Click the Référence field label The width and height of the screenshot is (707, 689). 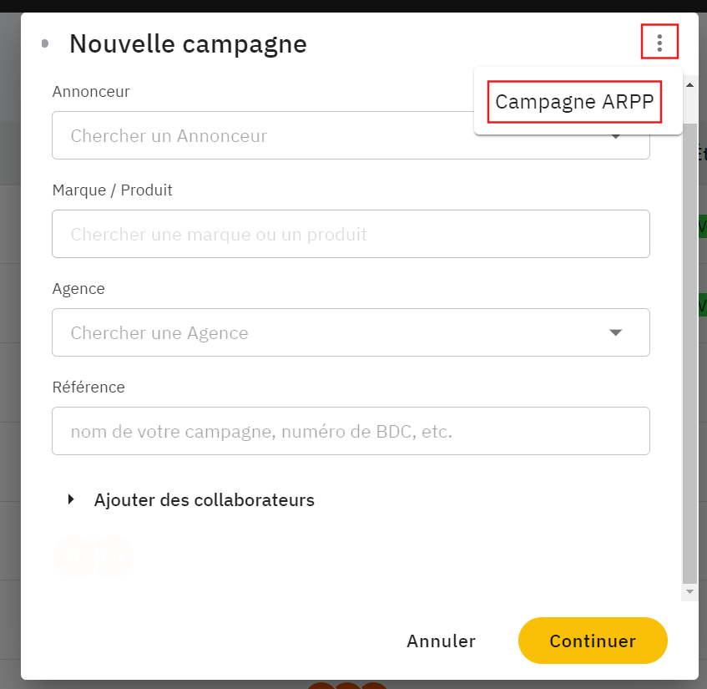click(x=88, y=387)
